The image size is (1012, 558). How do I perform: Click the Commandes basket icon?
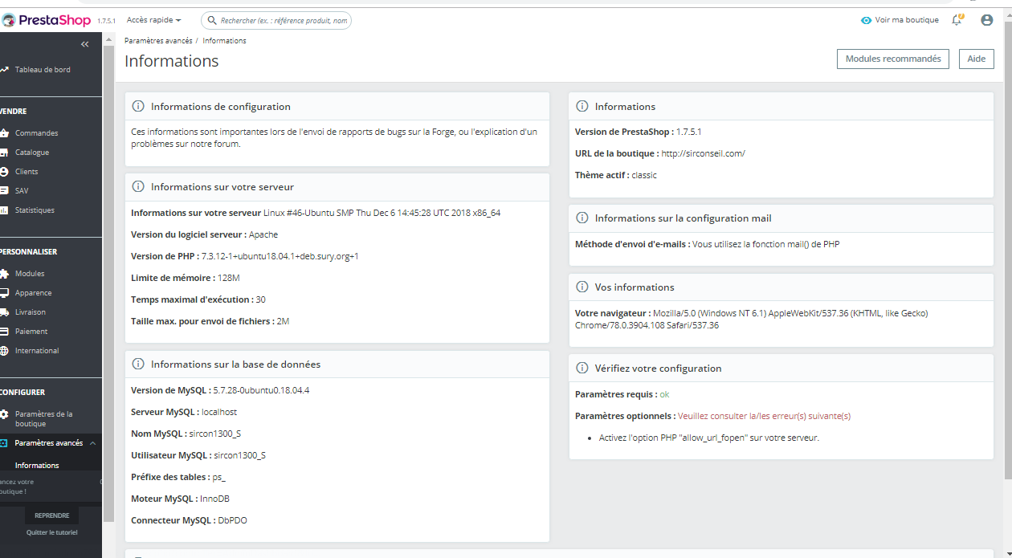coord(4,133)
